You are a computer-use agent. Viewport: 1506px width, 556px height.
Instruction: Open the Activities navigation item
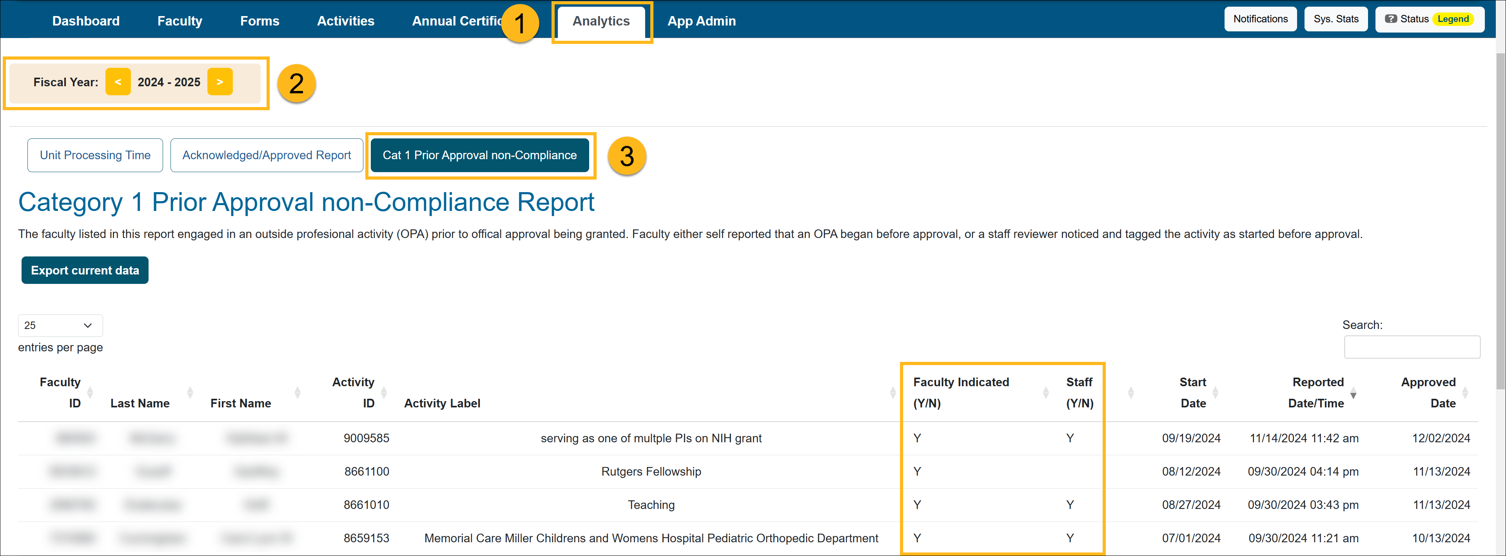coord(345,21)
